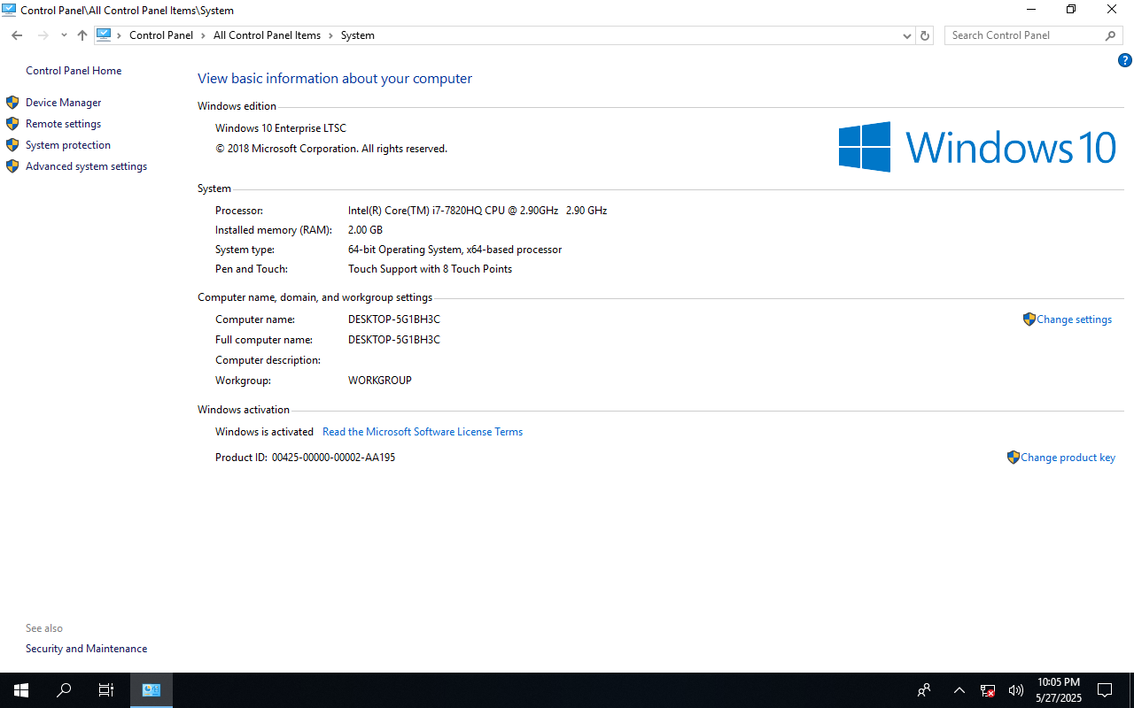This screenshot has height=708, width=1134.
Task: Click the Windows is activated text
Action: coord(264,432)
